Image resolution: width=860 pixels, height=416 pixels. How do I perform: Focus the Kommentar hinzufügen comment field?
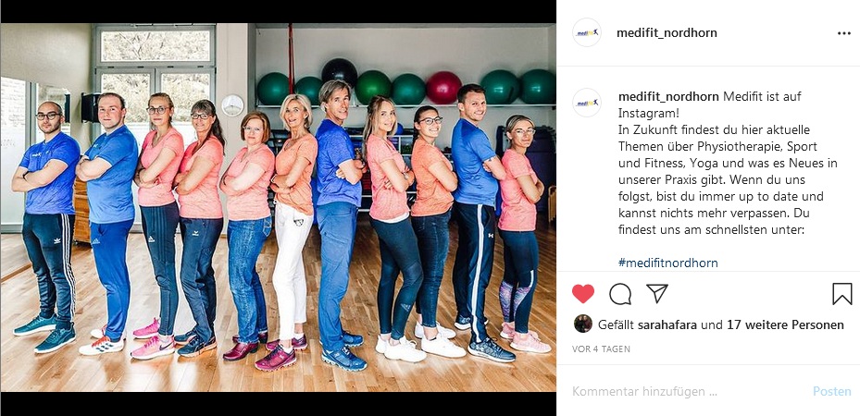pos(689,391)
